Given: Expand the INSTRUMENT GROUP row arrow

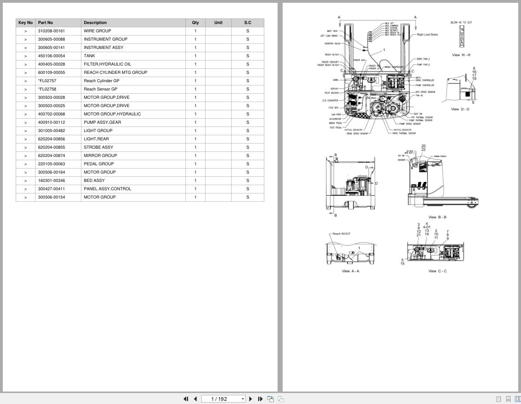Looking at the screenshot, I should click(x=25, y=40).
